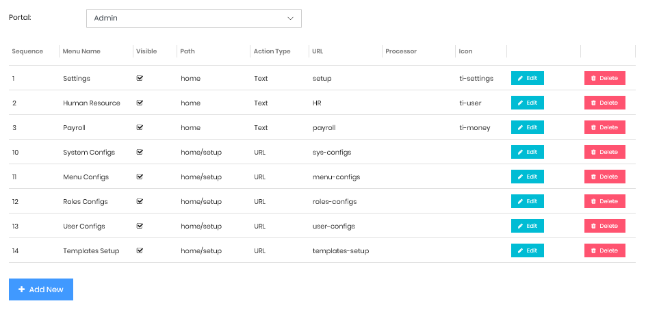Click the Add New button
The width and height of the screenshot is (646, 310).
41,289
